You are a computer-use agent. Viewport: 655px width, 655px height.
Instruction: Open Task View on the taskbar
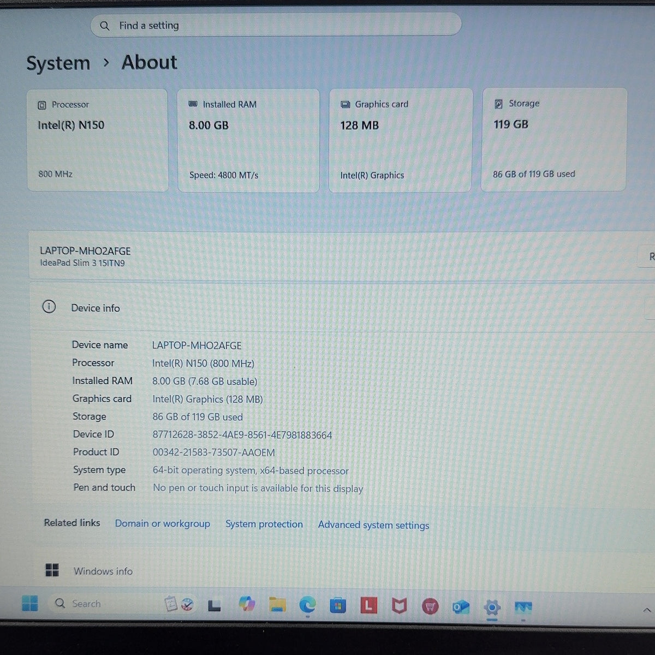tap(215, 605)
